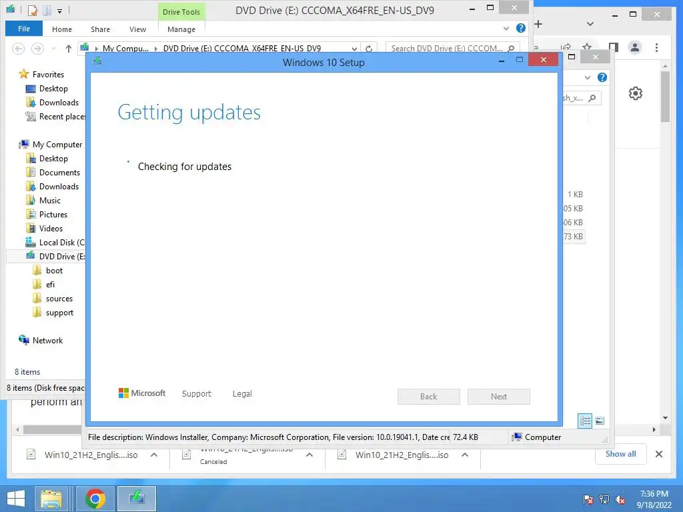The image size is (683, 512).
Task: Open third Win10_21H2 download options chevron
Action: [x=465, y=455]
